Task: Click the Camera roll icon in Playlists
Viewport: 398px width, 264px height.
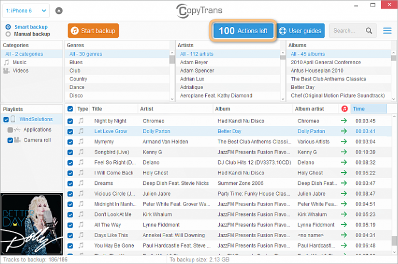Action: point(17,140)
